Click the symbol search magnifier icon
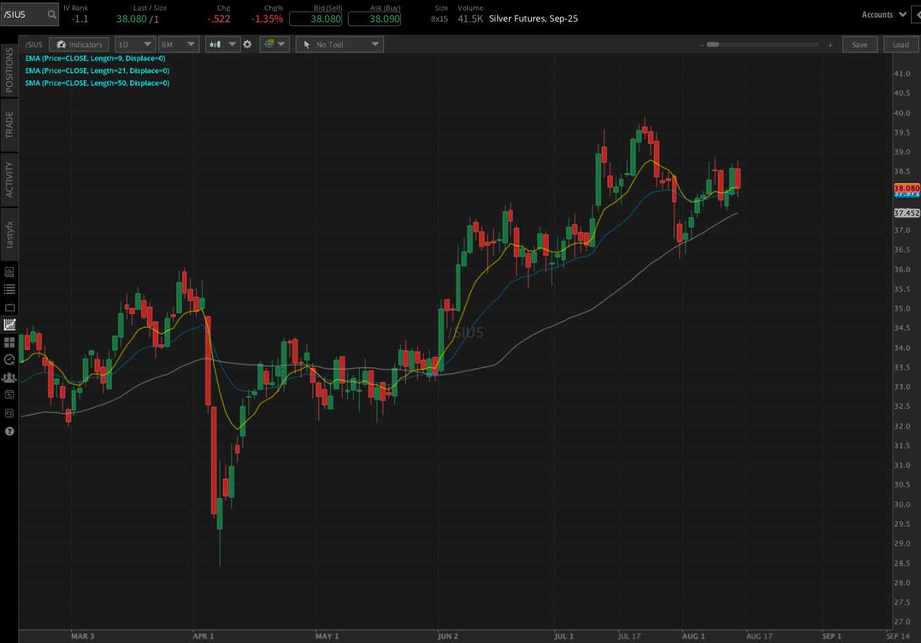 (52, 14)
